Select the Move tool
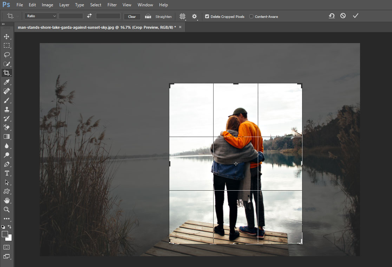 [x=7, y=36]
